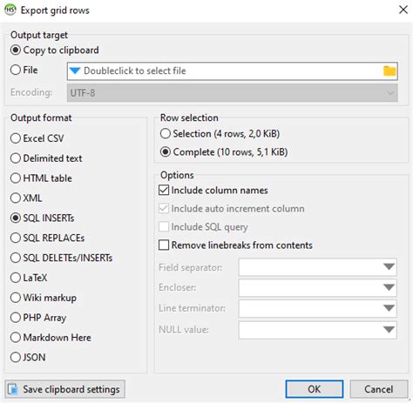413x403 pixels.
Task: Open the Encoding UTF-8 dropdown
Action: [233, 93]
